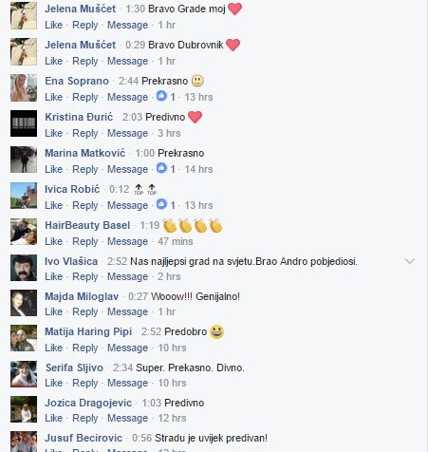Open Majda Miloglav's avatar
The image size is (428, 452).
click(24, 303)
